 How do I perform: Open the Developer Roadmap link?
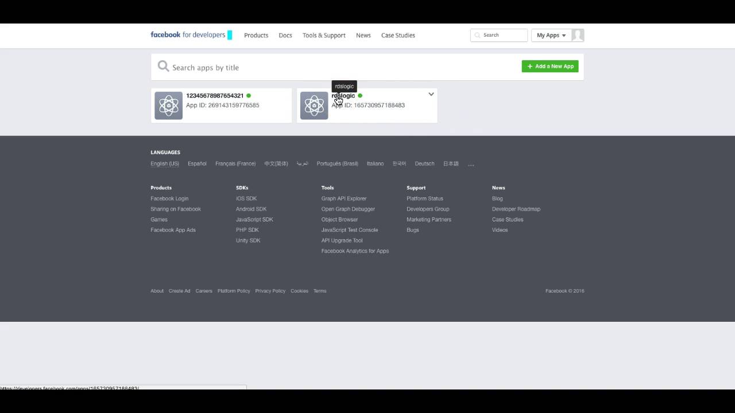(516, 209)
